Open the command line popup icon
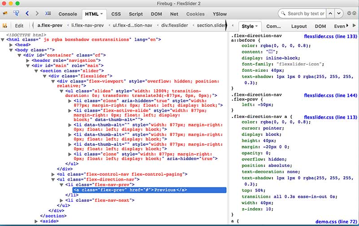Viewport: 359px width, 226px height. tap(49, 14)
